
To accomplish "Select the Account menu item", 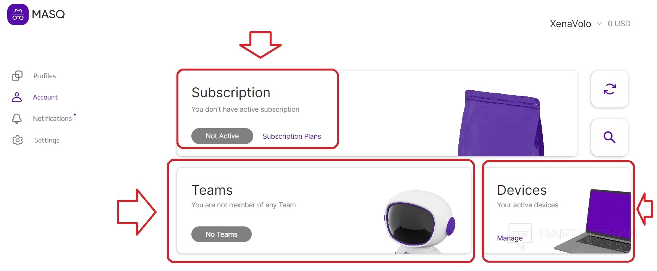I will point(45,97).
